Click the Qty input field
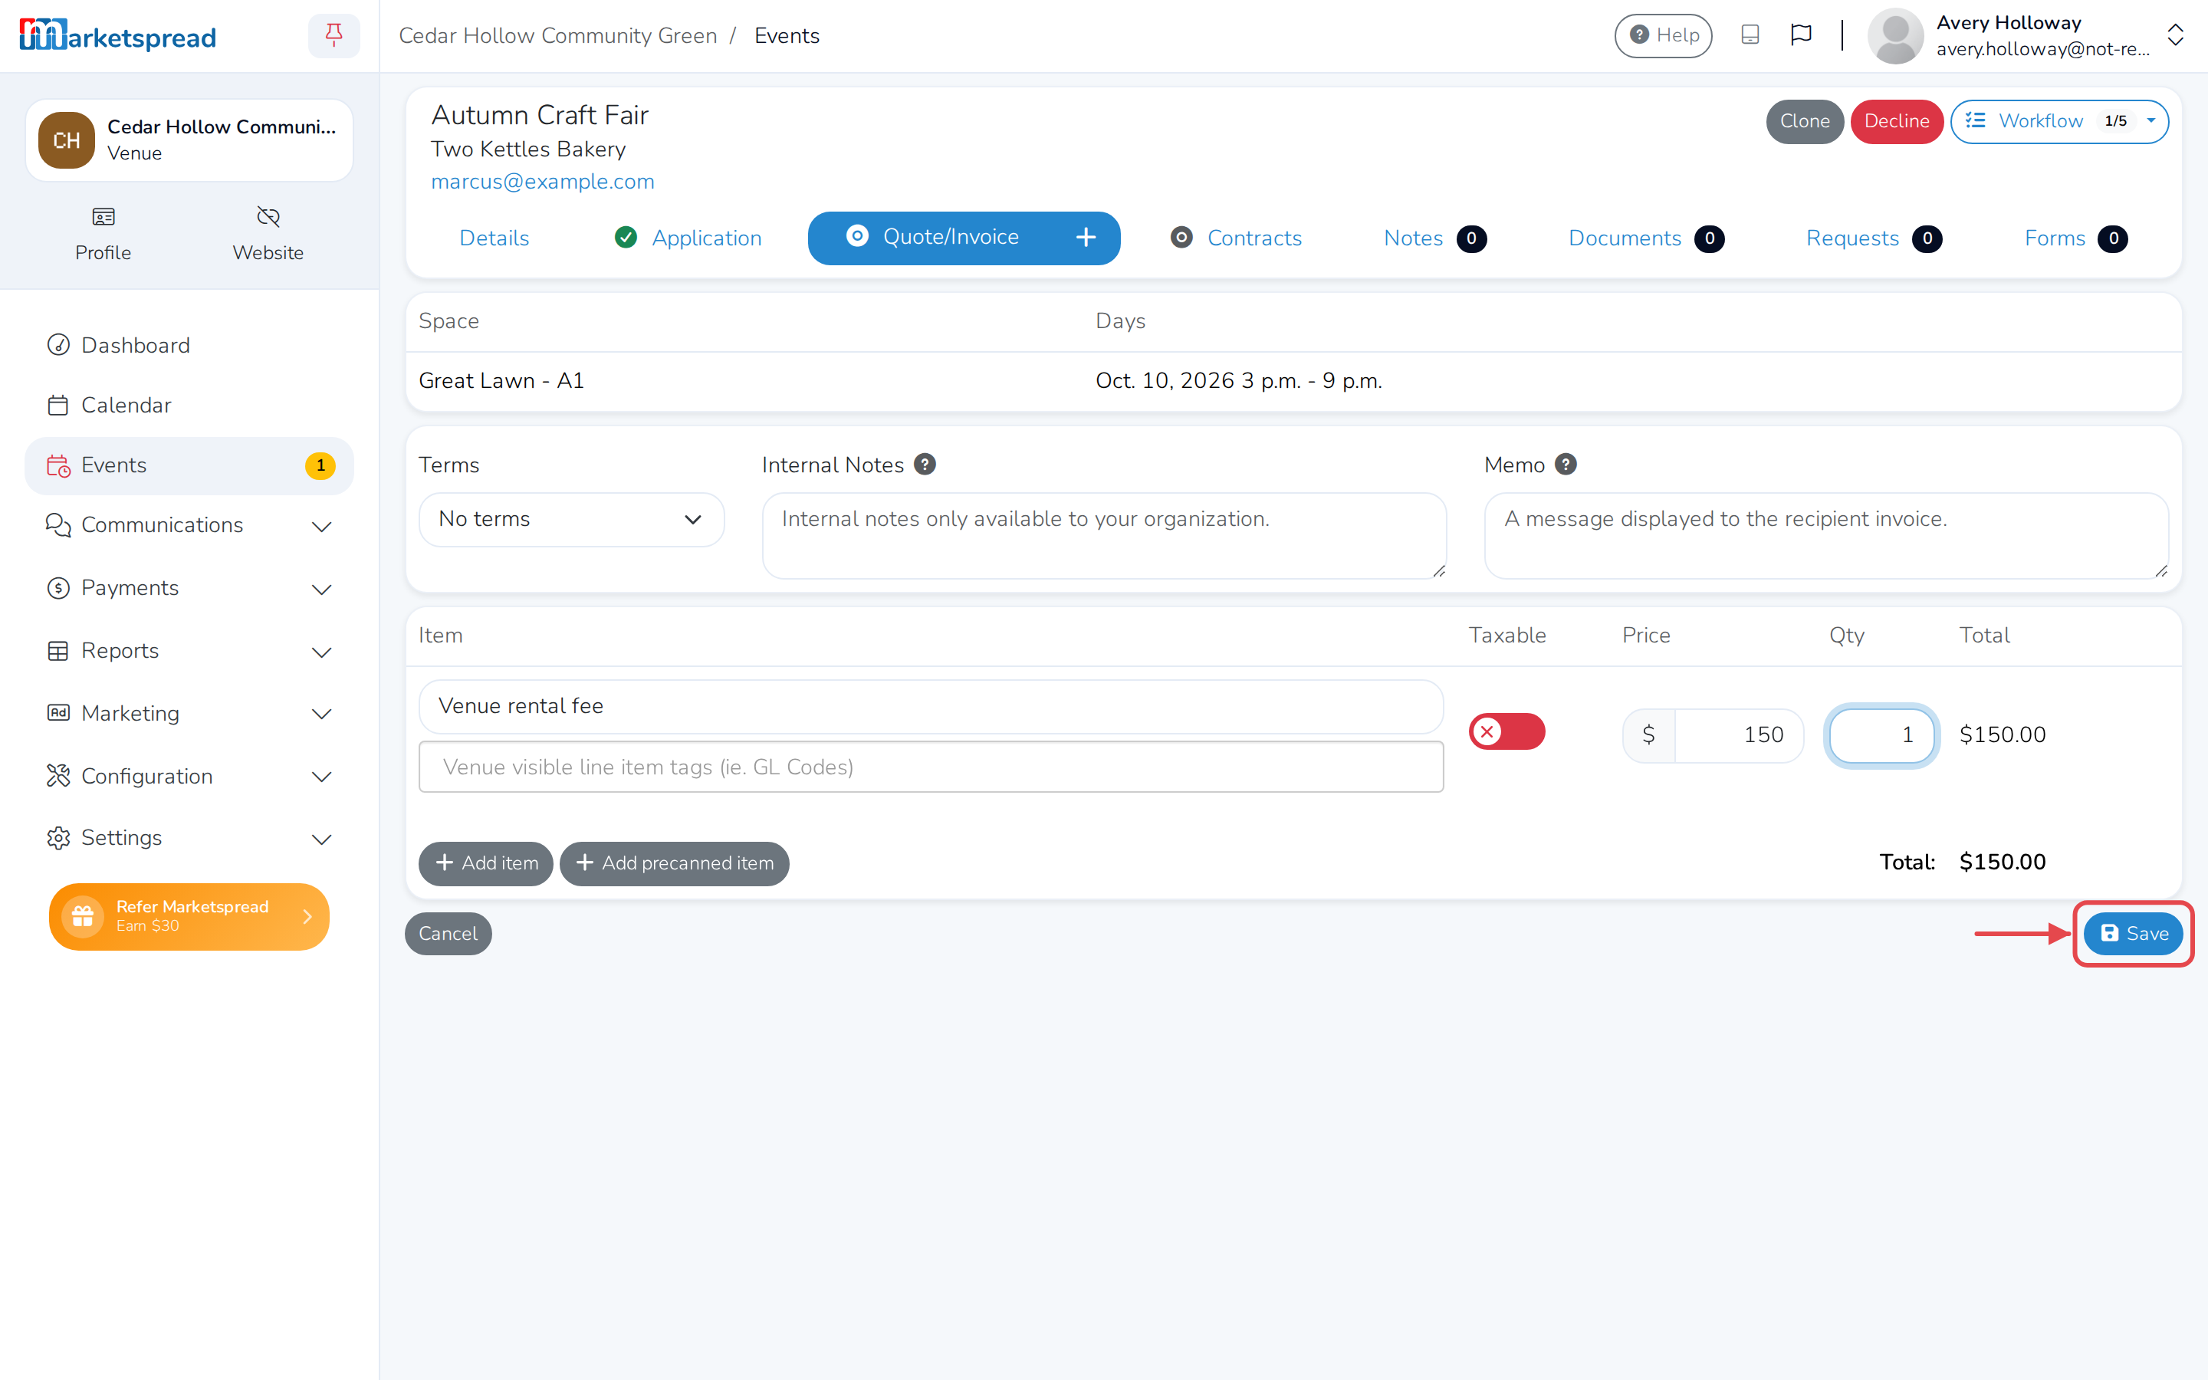Image resolution: width=2208 pixels, height=1380 pixels. 1881,734
